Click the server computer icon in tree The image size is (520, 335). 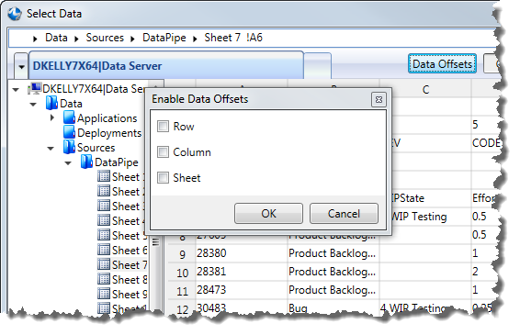pyautogui.click(x=35, y=88)
